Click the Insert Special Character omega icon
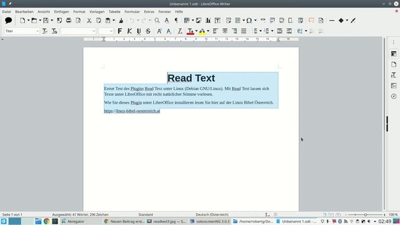This screenshot has width=400, height=225. (x=249, y=21)
